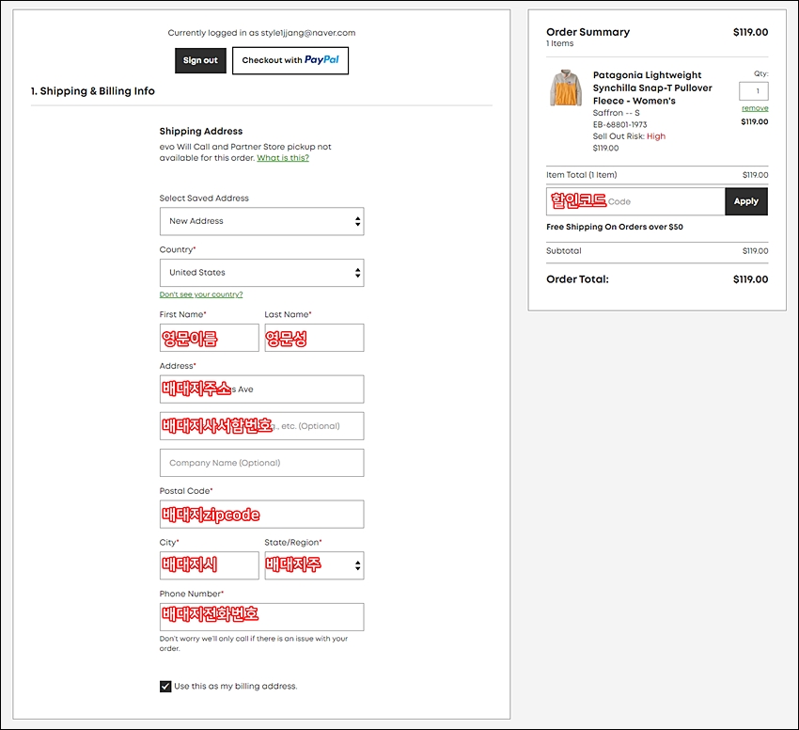Open the 'What is this?' pickup link
The height and width of the screenshot is (730, 799).
(283, 158)
